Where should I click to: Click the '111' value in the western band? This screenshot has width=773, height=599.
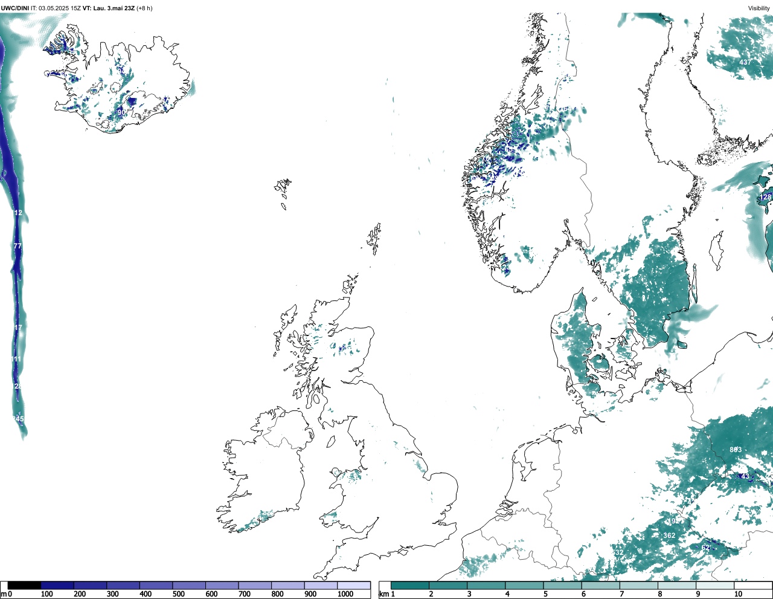tap(16, 359)
